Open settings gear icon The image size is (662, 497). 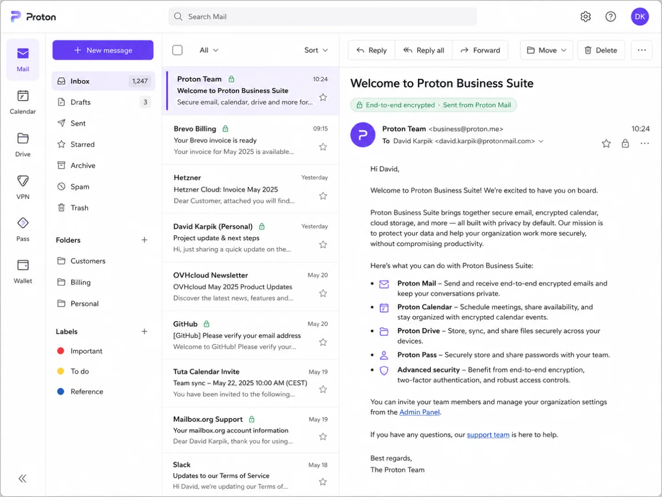pyautogui.click(x=586, y=17)
